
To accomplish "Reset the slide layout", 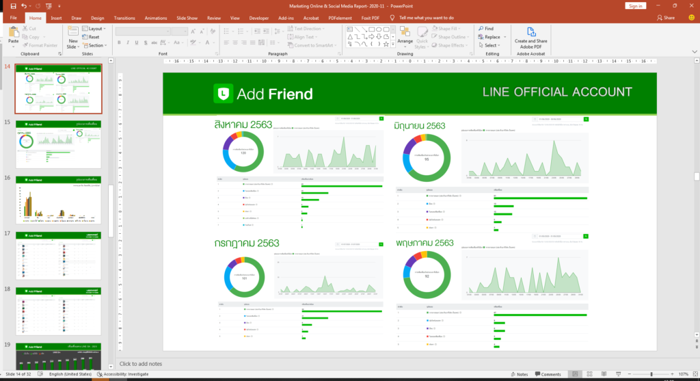I will pyautogui.click(x=91, y=37).
